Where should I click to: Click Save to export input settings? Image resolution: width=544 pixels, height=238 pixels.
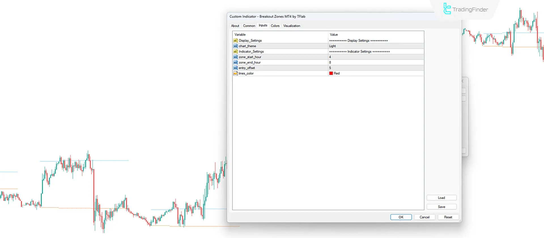[x=441, y=207]
